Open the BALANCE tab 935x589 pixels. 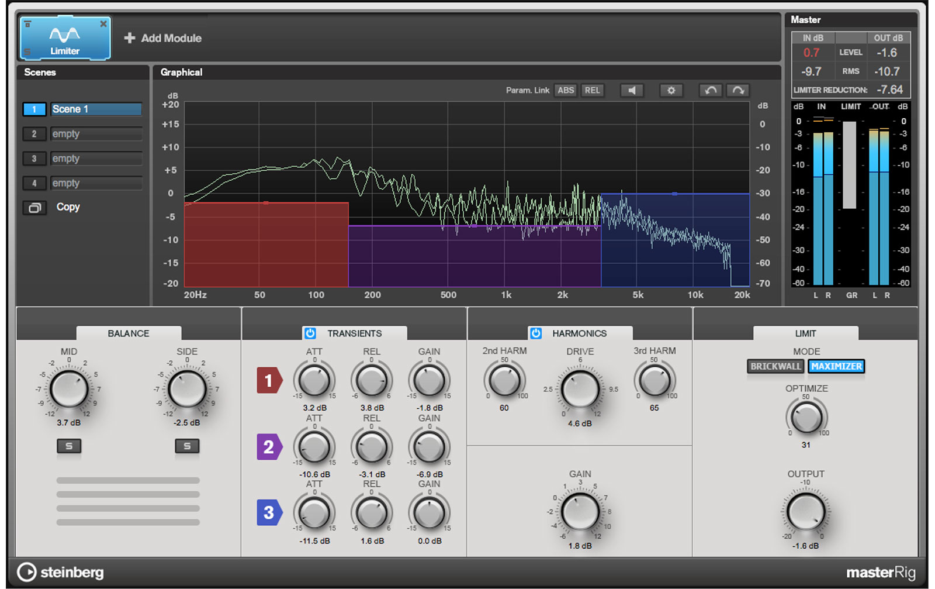[129, 333]
